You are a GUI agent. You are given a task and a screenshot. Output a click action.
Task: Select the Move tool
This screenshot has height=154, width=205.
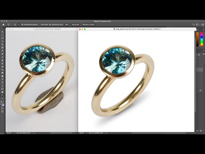pos(3,32)
